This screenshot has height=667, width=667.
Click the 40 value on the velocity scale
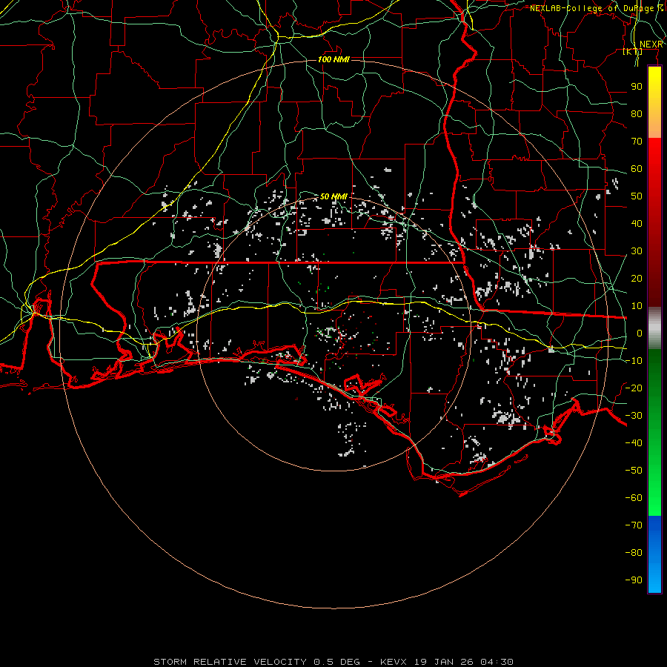point(637,223)
